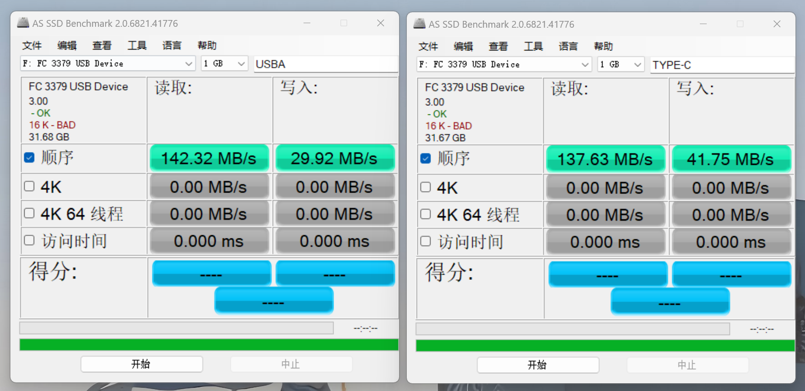Click the 31.67 GB capacity text

pyautogui.click(x=446, y=138)
